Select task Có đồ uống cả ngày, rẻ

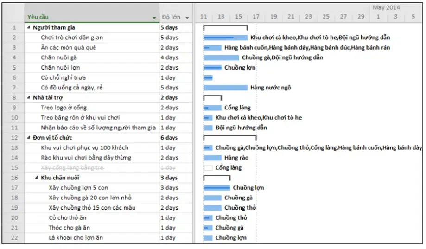tap(72, 88)
